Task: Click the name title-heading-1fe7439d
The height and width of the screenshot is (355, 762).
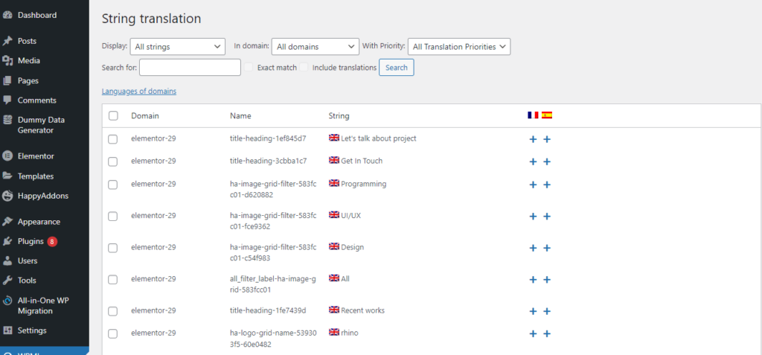Action: pyautogui.click(x=268, y=310)
